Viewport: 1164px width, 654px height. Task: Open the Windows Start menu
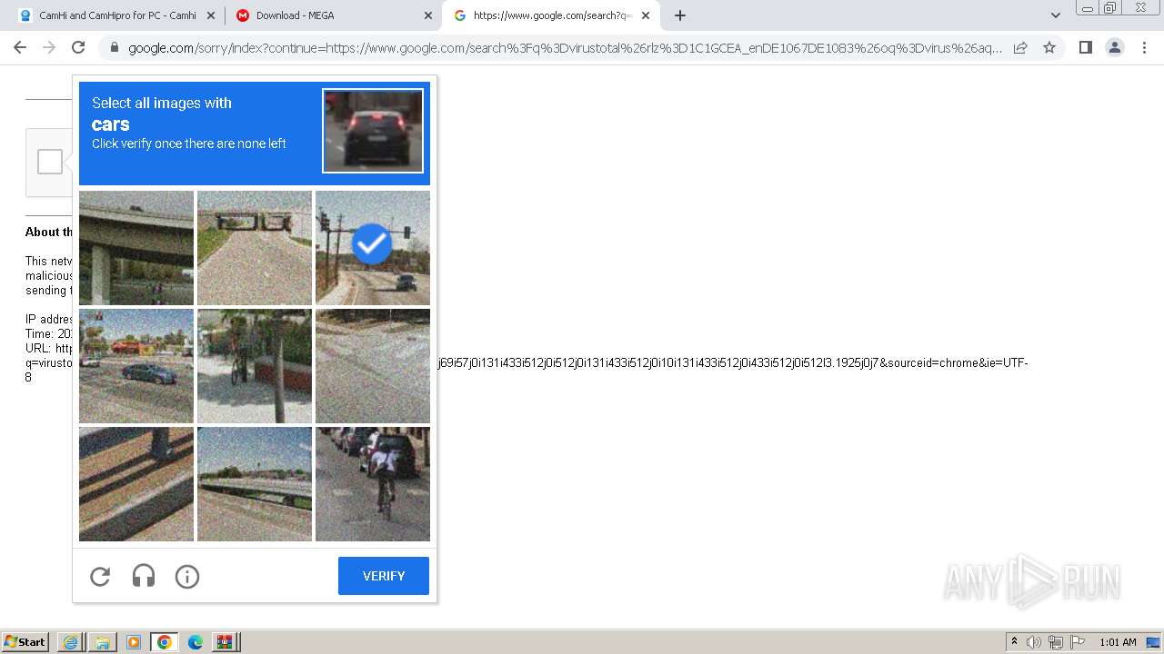25,642
